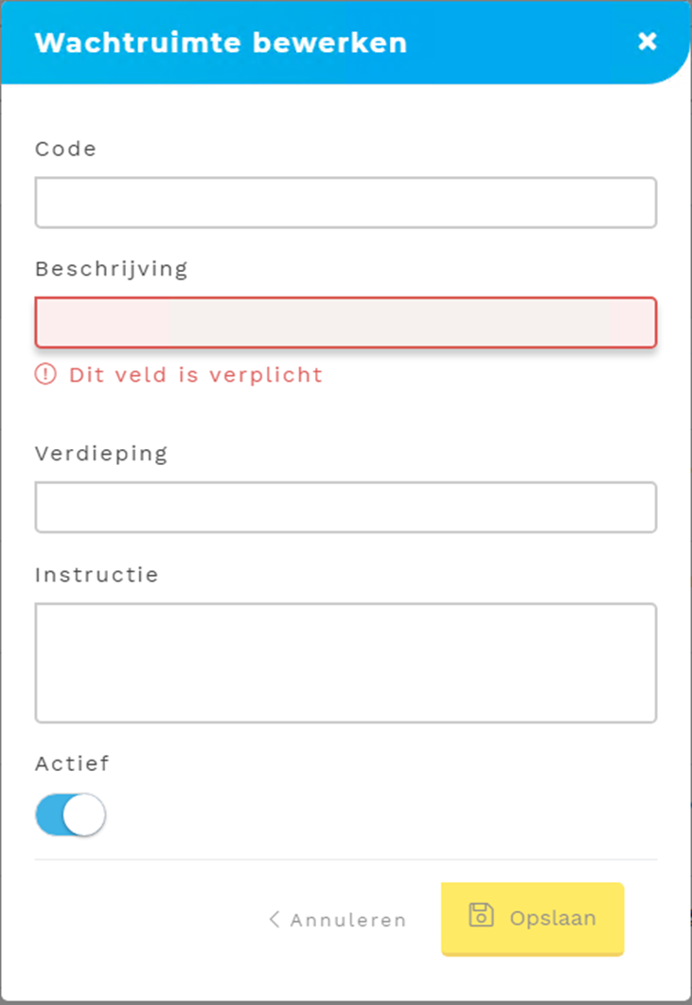Click the Code field label
Screen dimensions: 692x1005
point(65,149)
